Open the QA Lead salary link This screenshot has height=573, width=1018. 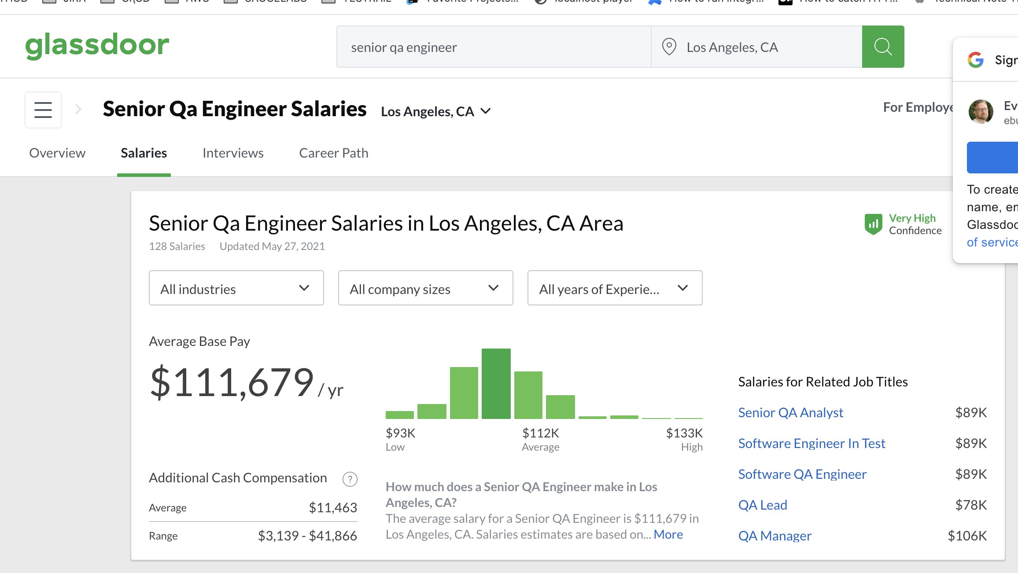tap(763, 505)
